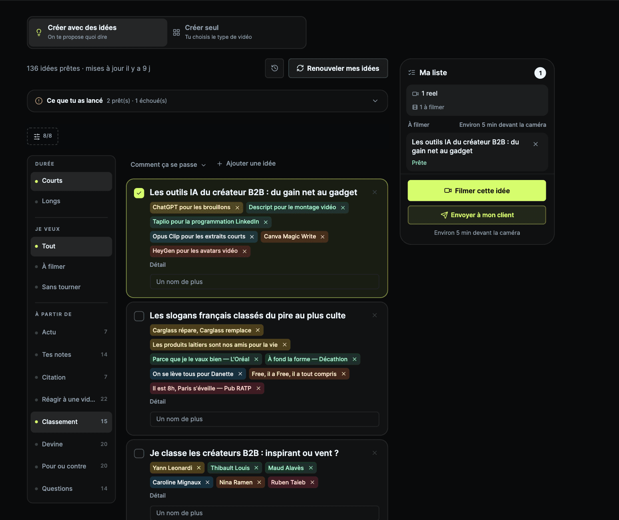Remove the Yann Leonardi tag

[x=199, y=468]
